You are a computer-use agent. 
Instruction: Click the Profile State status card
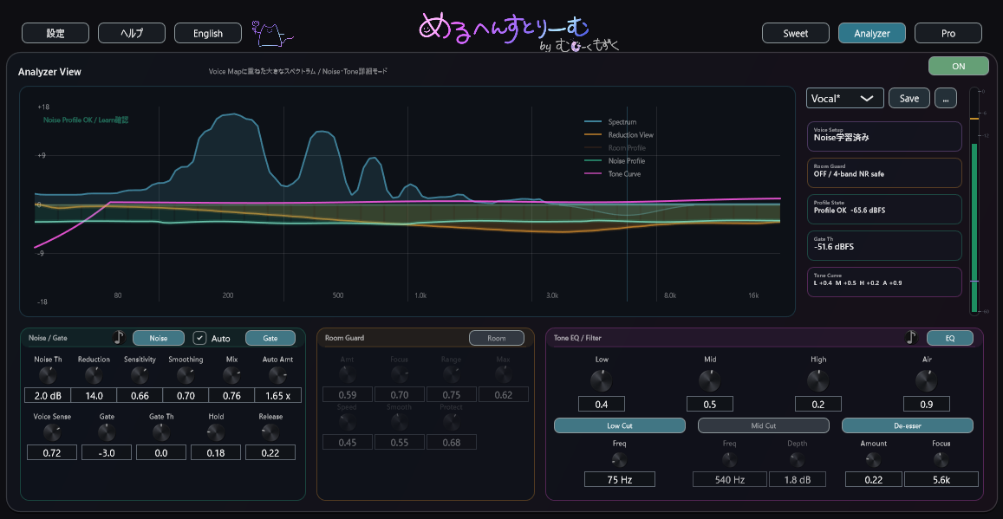tap(884, 209)
